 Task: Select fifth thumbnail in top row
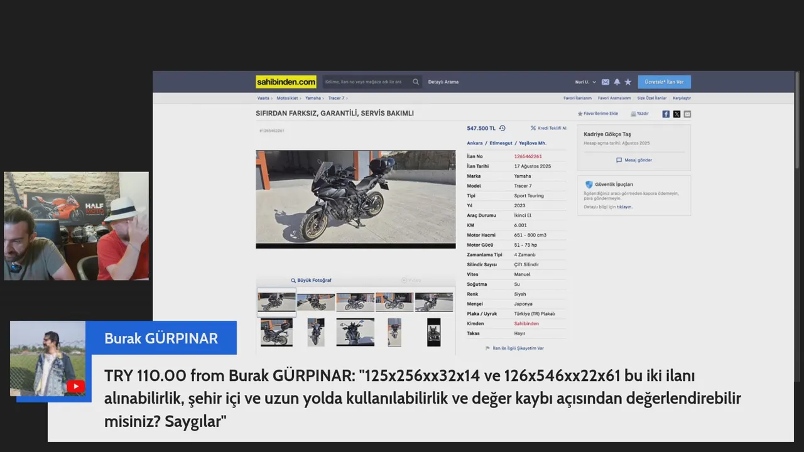(x=433, y=302)
